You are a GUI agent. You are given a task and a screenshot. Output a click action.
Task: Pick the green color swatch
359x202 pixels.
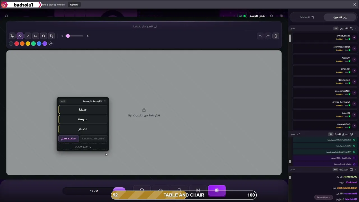[33, 43]
